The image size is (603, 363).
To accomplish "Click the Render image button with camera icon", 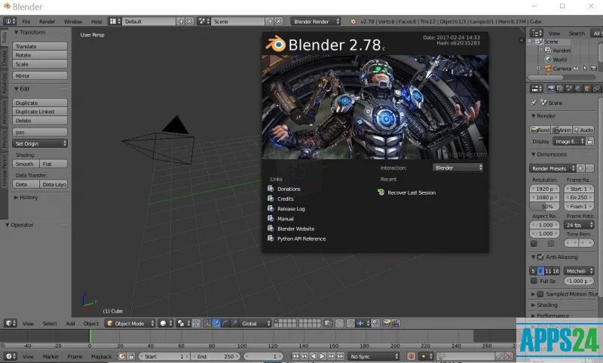I will pyautogui.click(x=540, y=130).
